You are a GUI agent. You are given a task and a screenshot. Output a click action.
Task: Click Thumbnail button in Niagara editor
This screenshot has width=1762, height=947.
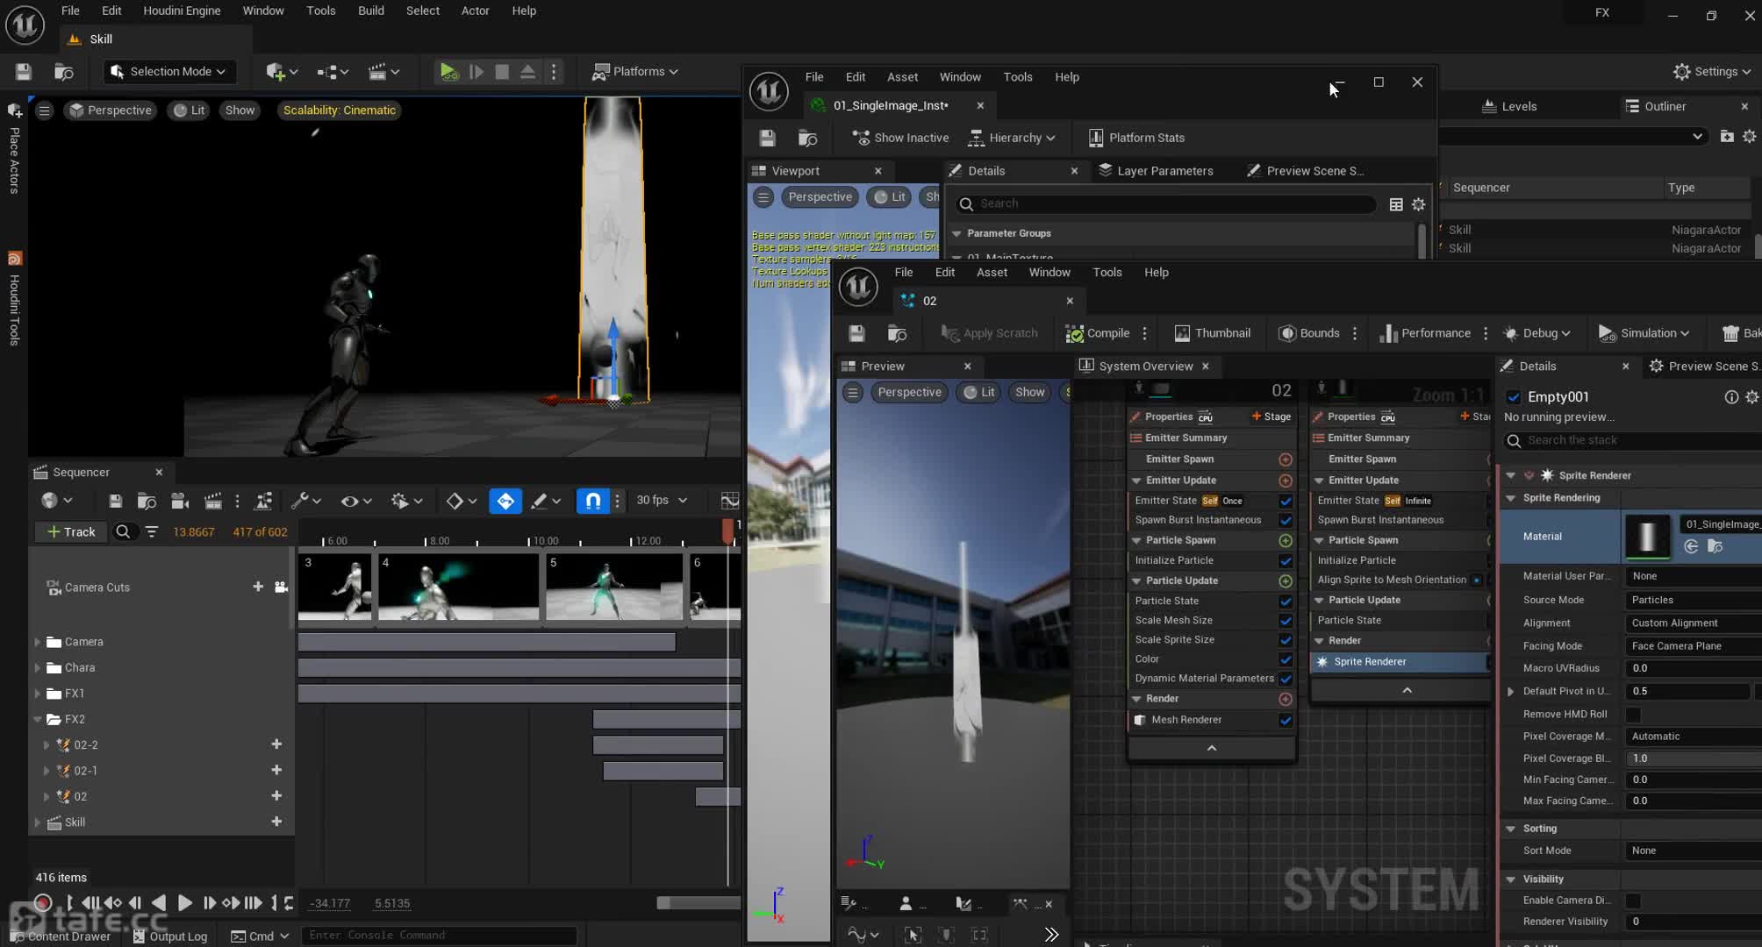[x=1212, y=333]
